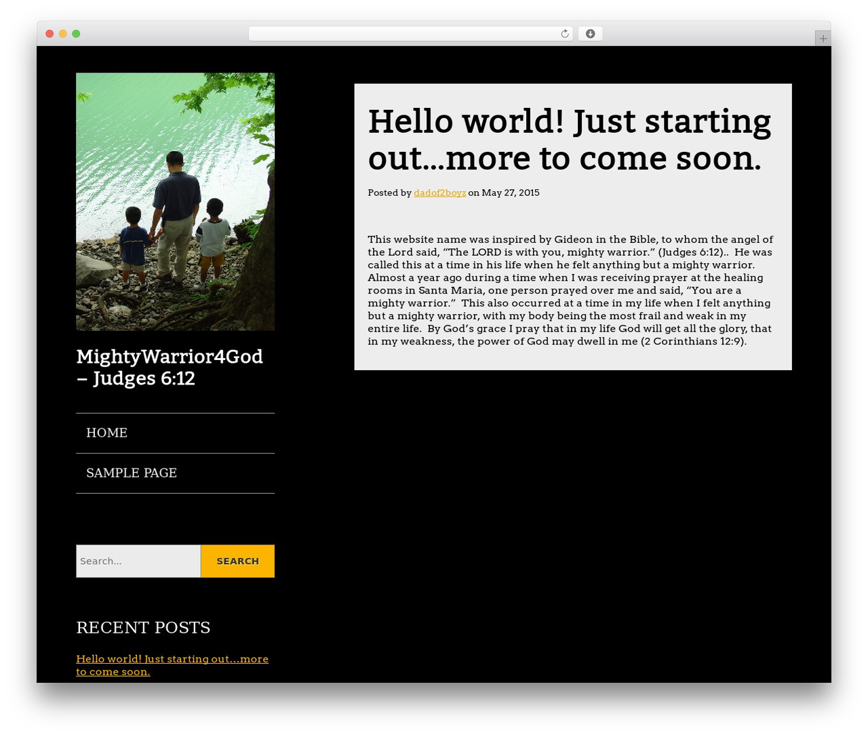The height and width of the screenshot is (735, 868).
Task: Focus the browser address bar
Action: [x=410, y=34]
